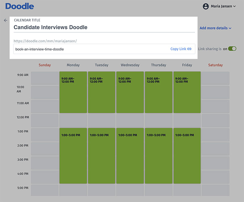Click the https://doodle.com/mm/mariajansen/ URL prefix text
244x202 pixels.
pyautogui.click(x=45, y=41)
